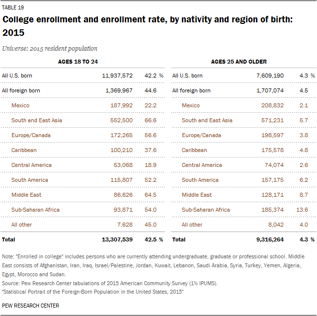
Task: Click the total value 9,316,264
Action: tap(270, 239)
